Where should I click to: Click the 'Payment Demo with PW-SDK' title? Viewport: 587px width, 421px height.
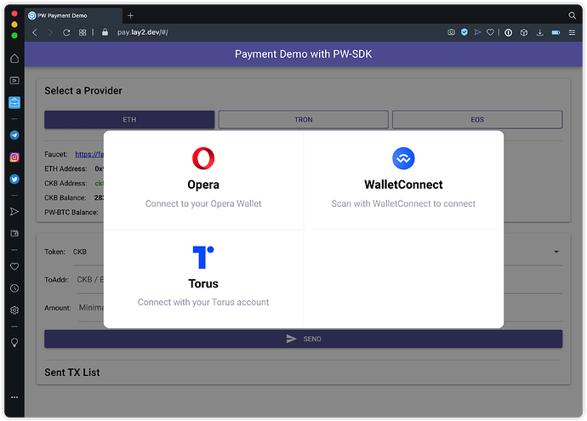303,54
